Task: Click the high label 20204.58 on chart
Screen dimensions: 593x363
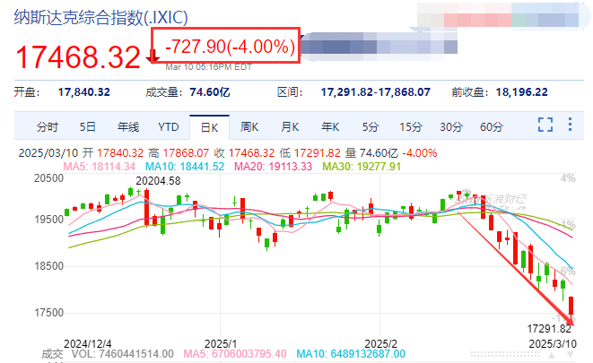Action: tap(158, 181)
